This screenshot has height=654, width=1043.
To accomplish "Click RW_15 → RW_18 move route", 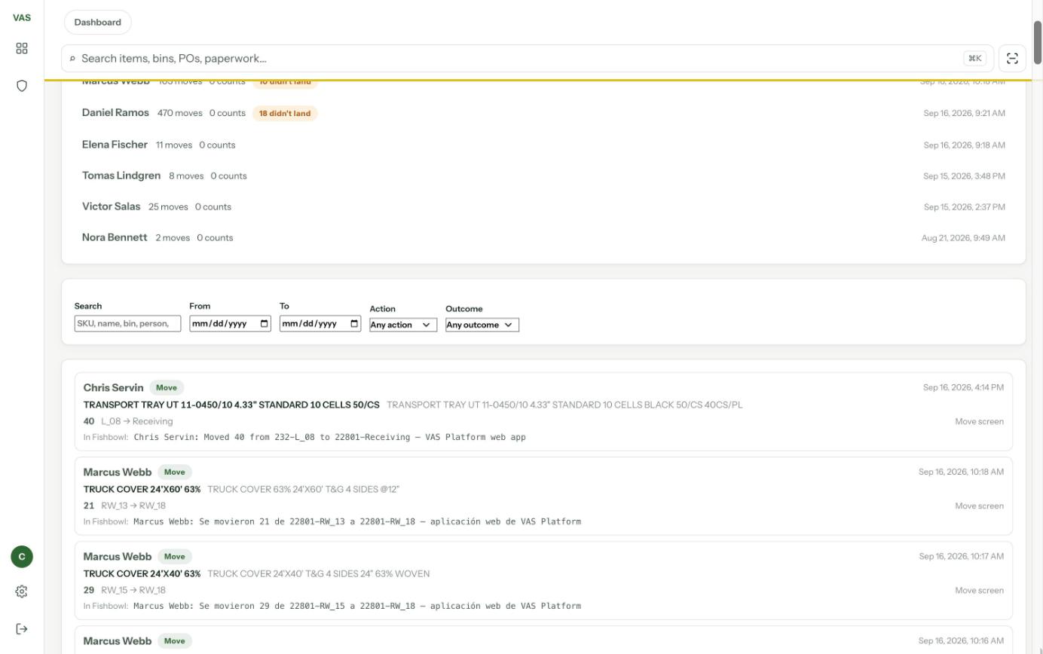I will point(133,590).
